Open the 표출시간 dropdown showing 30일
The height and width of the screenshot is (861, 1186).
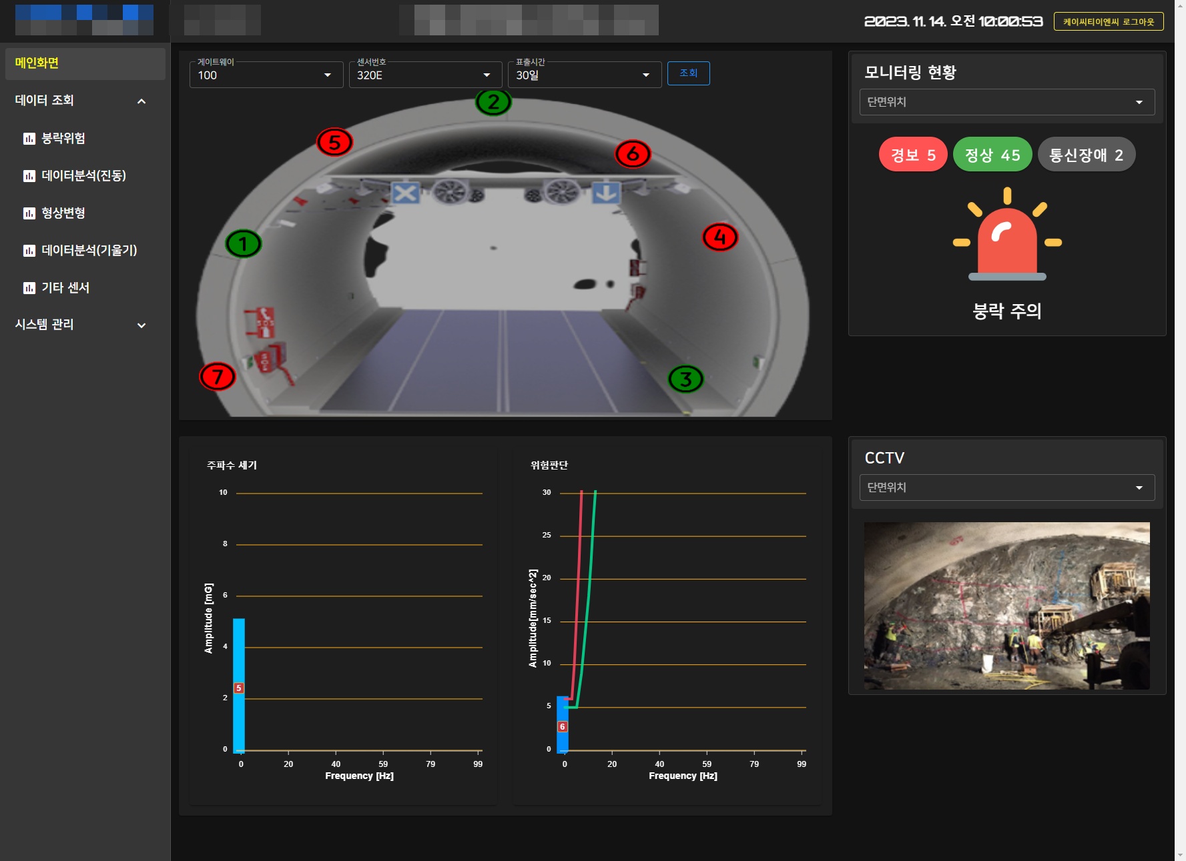pos(585,75)
